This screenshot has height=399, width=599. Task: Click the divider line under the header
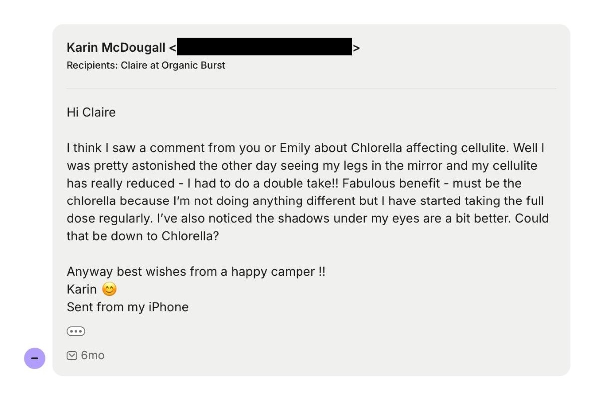[311, 89]
